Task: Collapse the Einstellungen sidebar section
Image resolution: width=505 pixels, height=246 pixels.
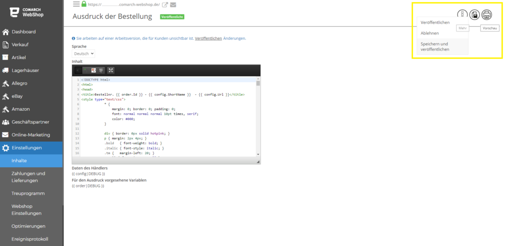Action: coord(32,148)
